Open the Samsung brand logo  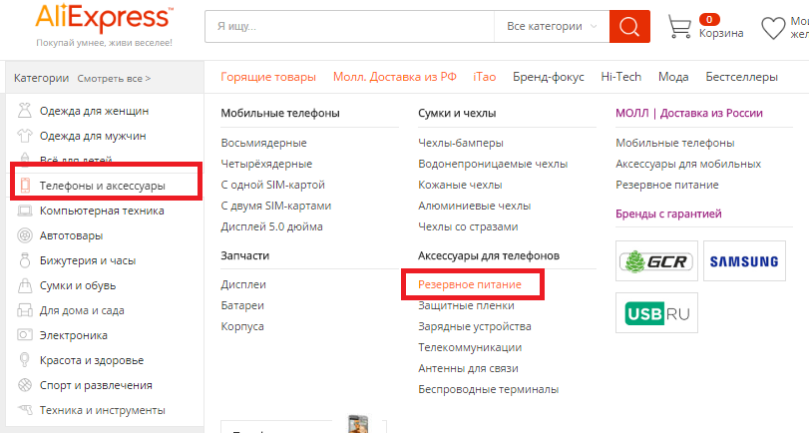(744, 261)
